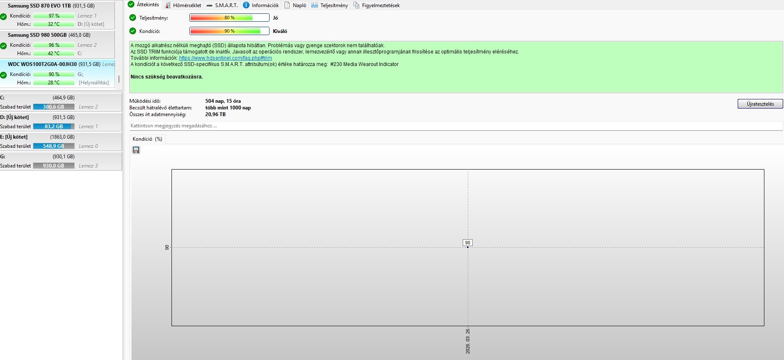
Task: Click status check icon of Samsung SSD 980
Action: point(3,46)
